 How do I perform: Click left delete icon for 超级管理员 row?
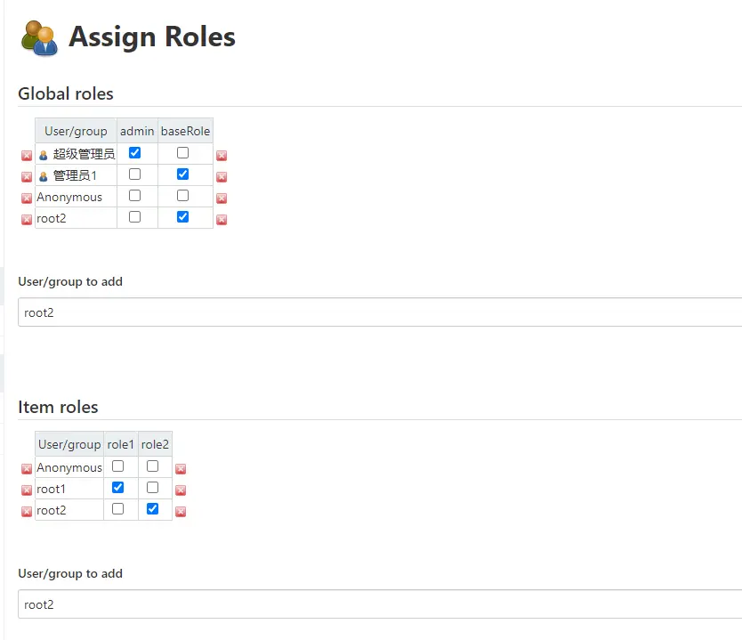27,156
